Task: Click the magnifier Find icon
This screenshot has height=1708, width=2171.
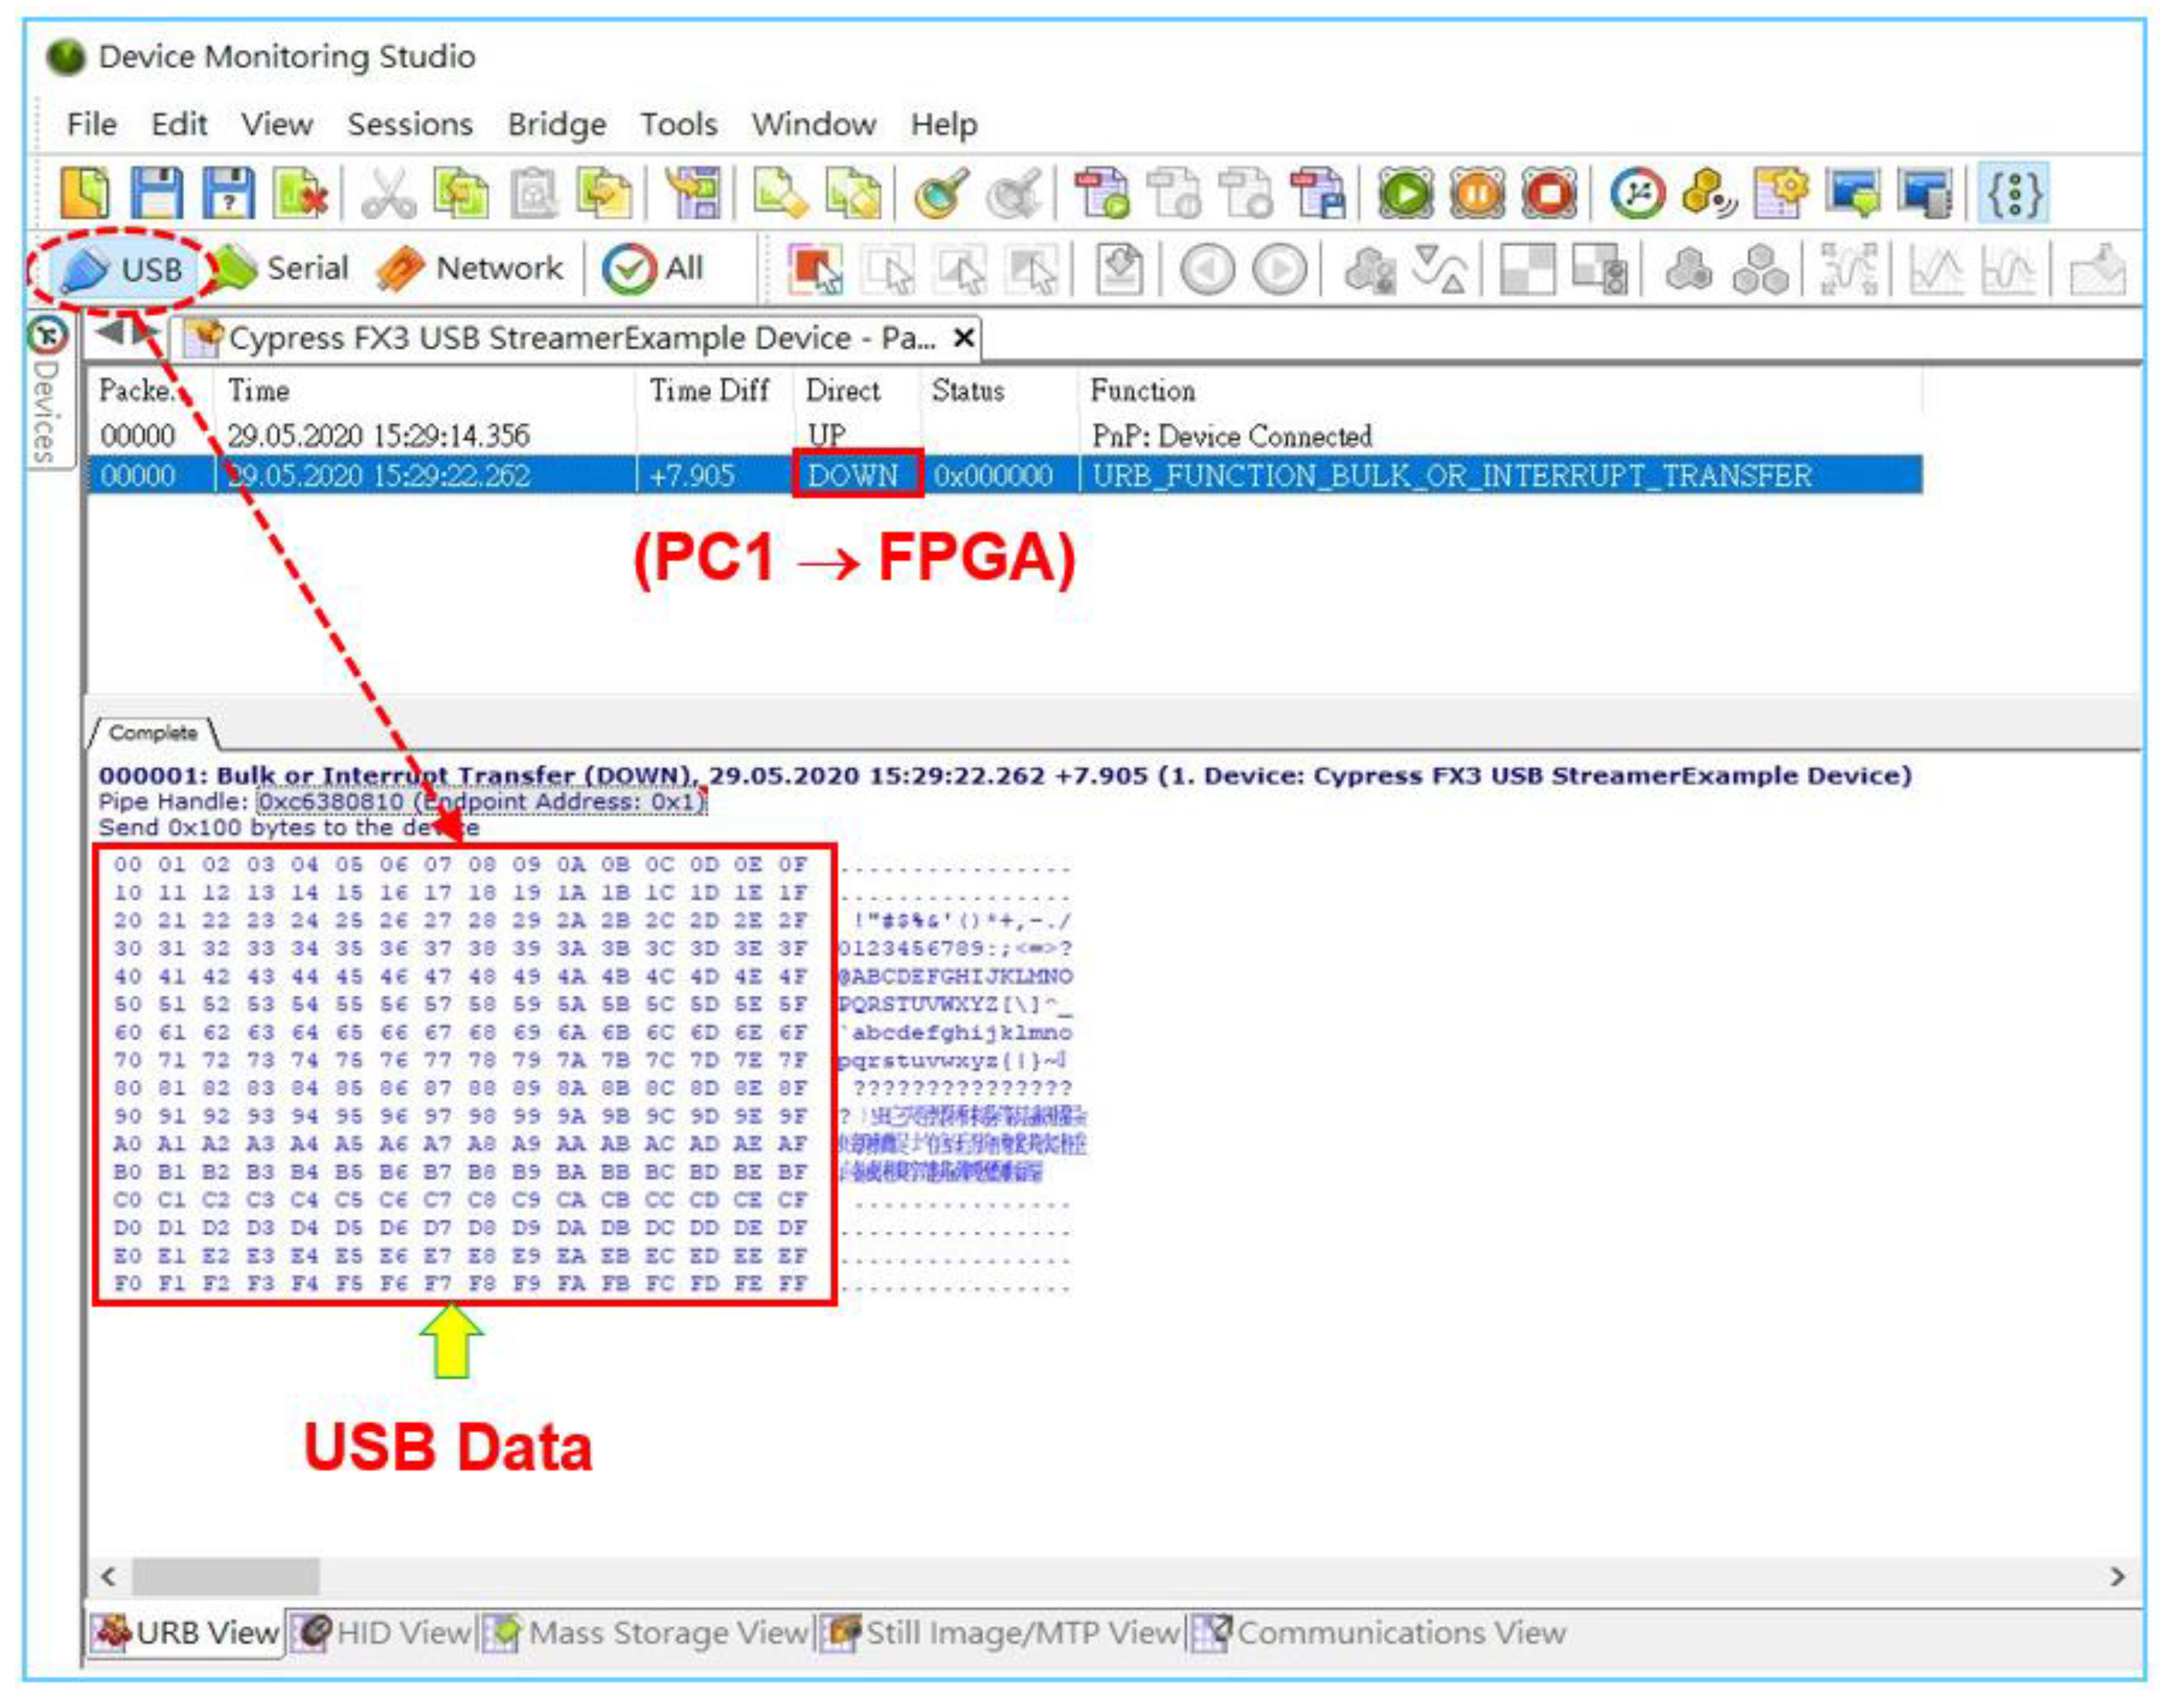Action: [939, 193]
